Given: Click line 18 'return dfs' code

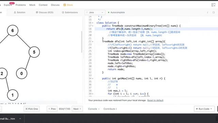Looking at the screenshot, I should 129,29.
